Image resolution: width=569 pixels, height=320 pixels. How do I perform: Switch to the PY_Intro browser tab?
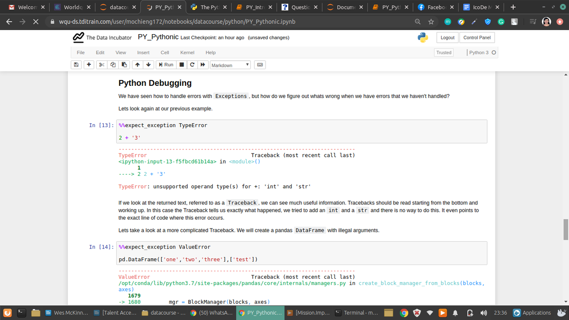click(253, 8)
